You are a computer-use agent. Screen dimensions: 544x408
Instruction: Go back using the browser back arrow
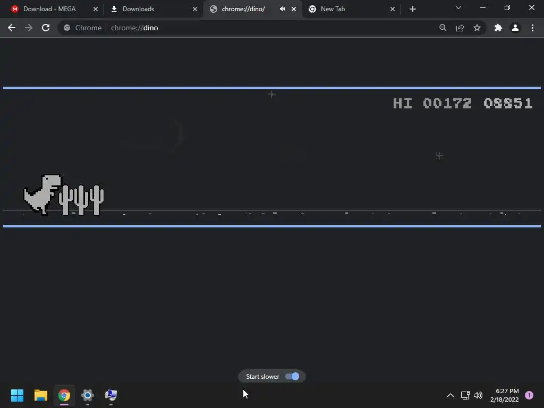(x=12, y=28)
